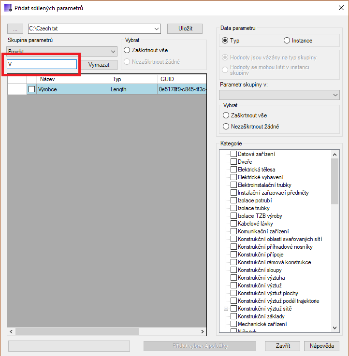
Task: Check the Izolace potrubí category
Action: coord(233,200)
